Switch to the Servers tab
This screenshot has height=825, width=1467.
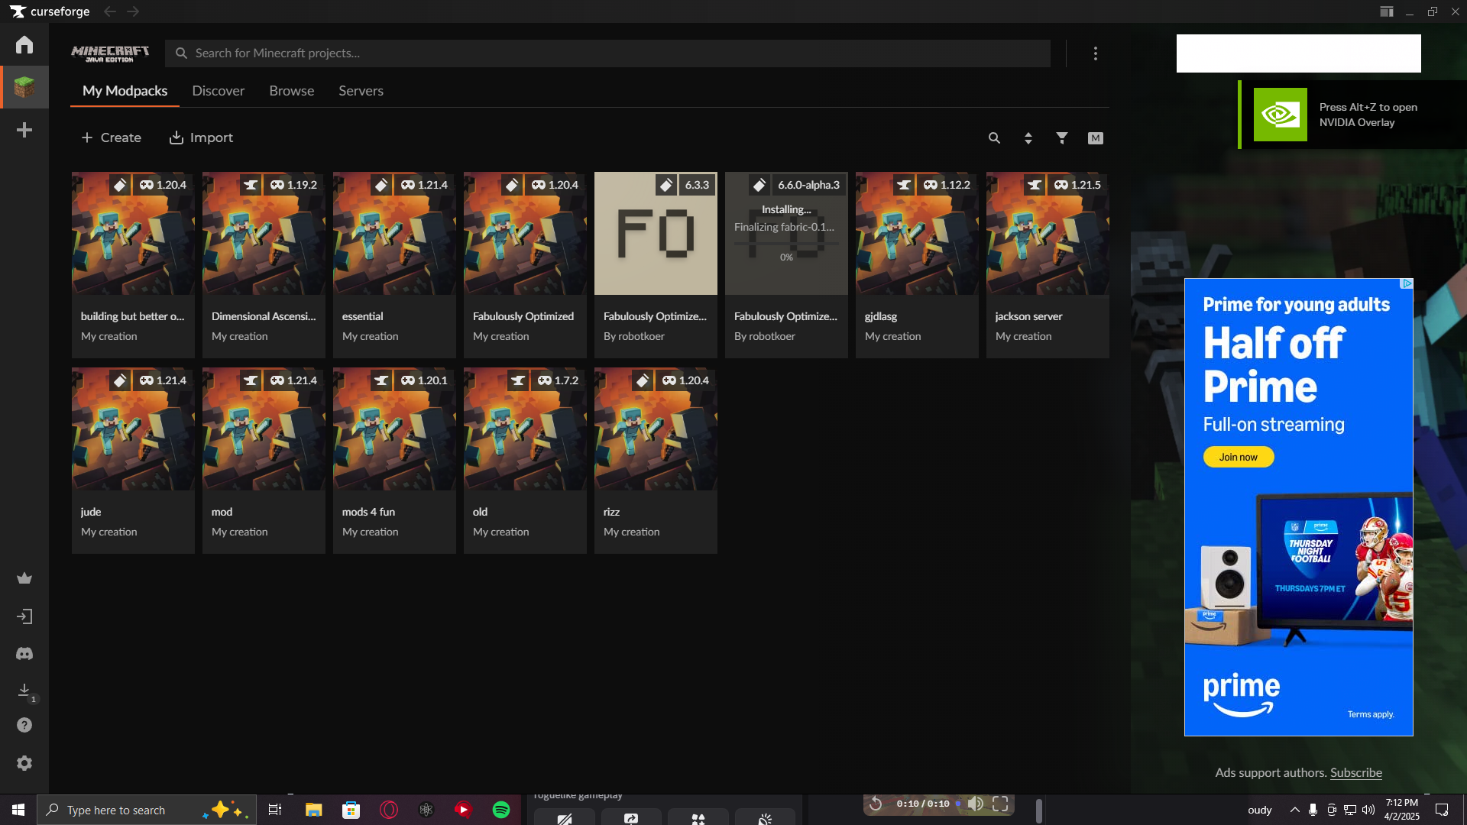click(361, 91)
